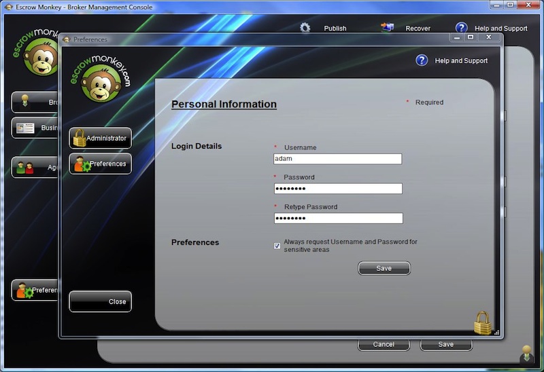The image size is (544, 372).
Task: Click Cancel button in background window
Action: (384, 344)
